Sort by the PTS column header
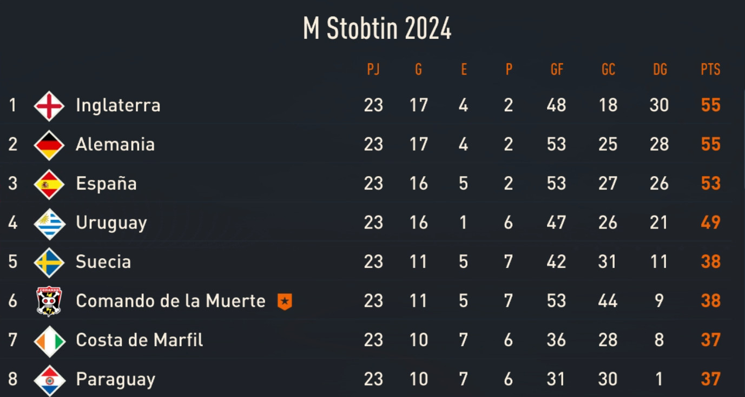Viewport: 745px width, 397px height. tap(710, 70)
